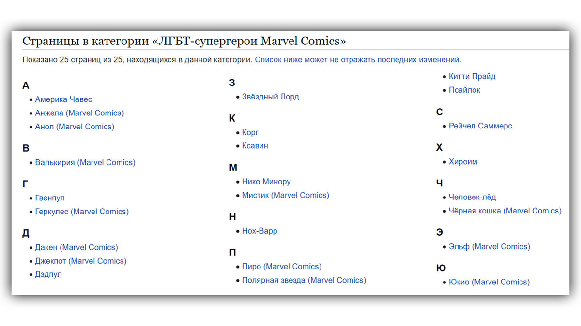
Task: Open the Ксавин page
Action: [x=255, y=146]
